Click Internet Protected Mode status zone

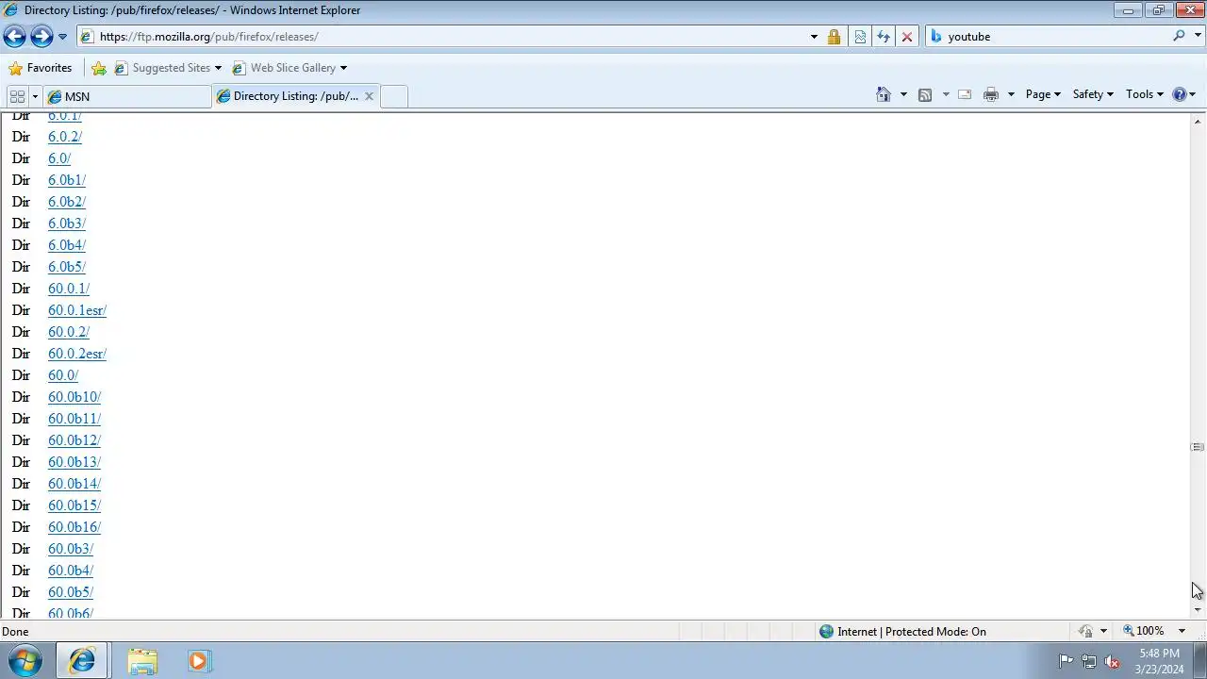[902, 632]
